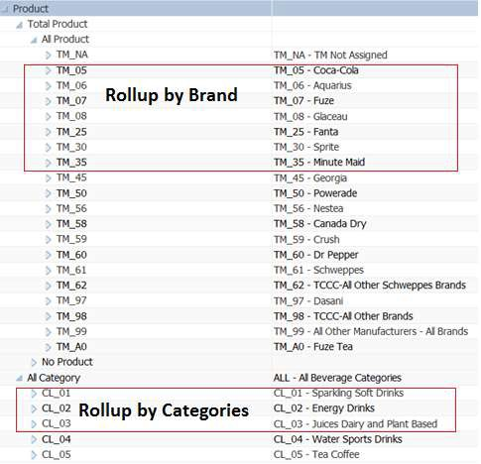Image resolution: width=481 pixels, height=464 pixels.
Task: Expand the TM_05 member
Action: (49, 70)
